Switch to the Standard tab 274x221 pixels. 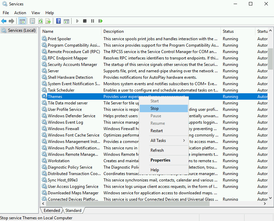[x=73, y=211]
